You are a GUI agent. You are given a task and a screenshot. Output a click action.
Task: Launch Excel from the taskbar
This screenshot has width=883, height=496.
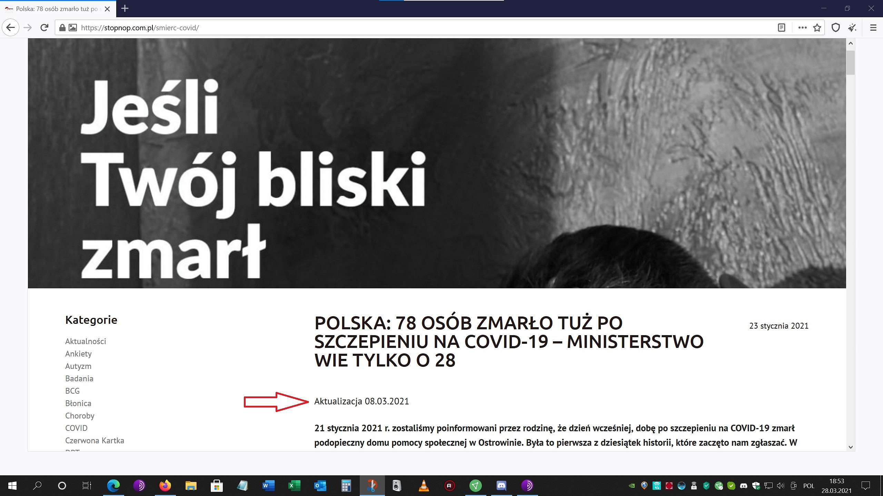click(x=294, y=486)
